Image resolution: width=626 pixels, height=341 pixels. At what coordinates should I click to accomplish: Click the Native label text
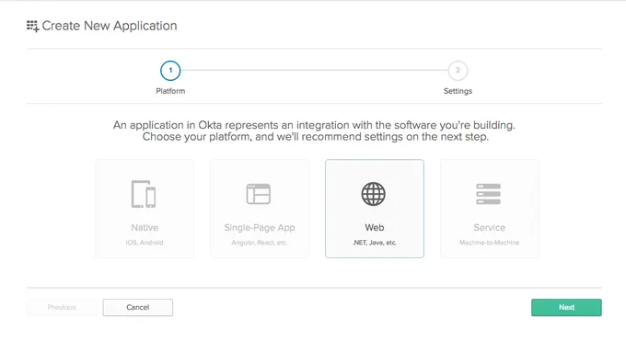[145, 228]
